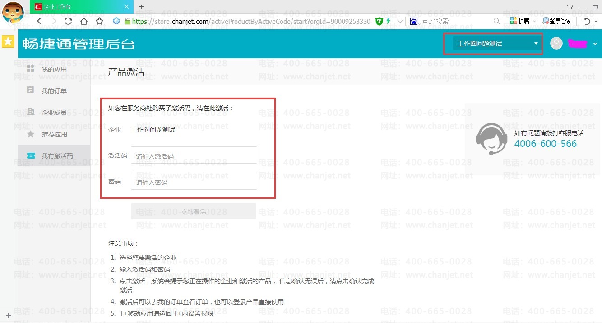The image size is (602, 323).
Task: Select 企业成员 in sidebar
Action: (54, 113)
